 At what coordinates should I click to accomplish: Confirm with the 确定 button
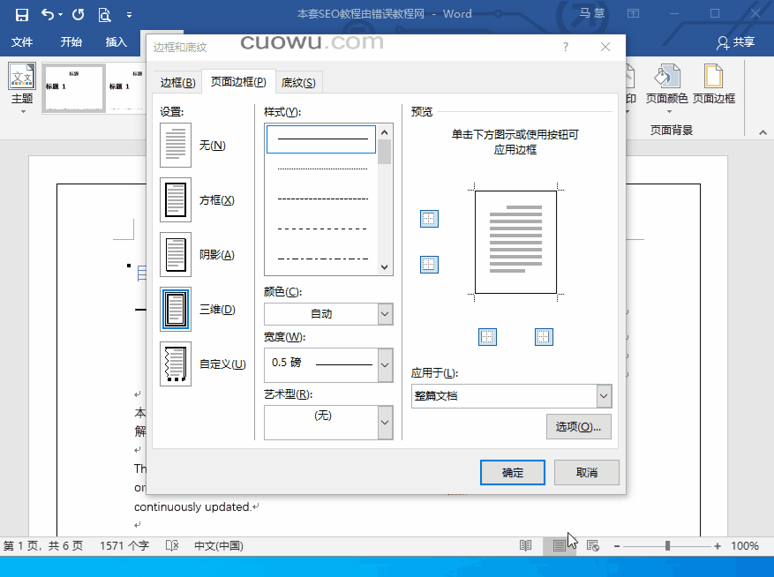click(x=513, y=472)
